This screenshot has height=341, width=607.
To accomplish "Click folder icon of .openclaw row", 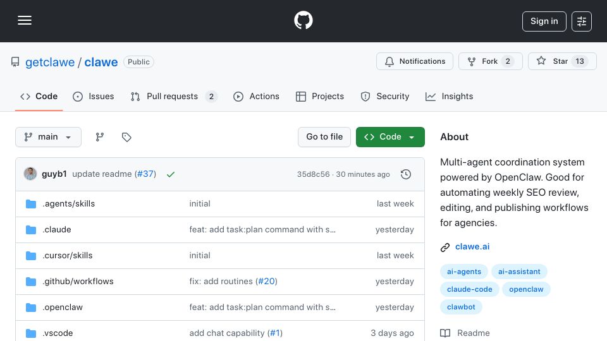I will [31, 308].
